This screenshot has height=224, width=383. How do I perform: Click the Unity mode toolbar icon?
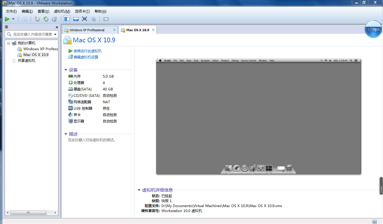click(x=93, y=19)
